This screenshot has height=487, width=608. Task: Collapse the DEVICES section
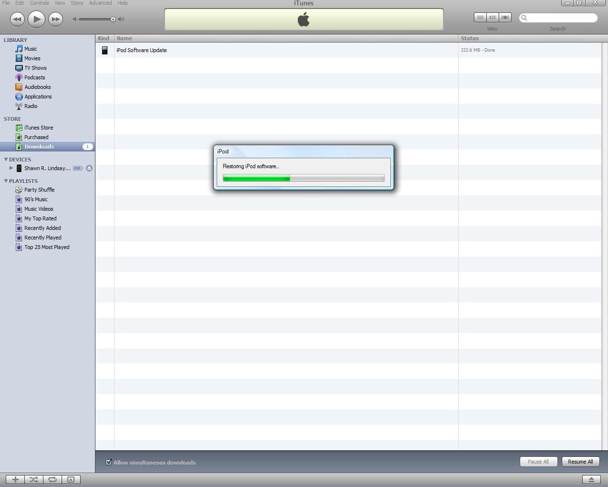6,159
